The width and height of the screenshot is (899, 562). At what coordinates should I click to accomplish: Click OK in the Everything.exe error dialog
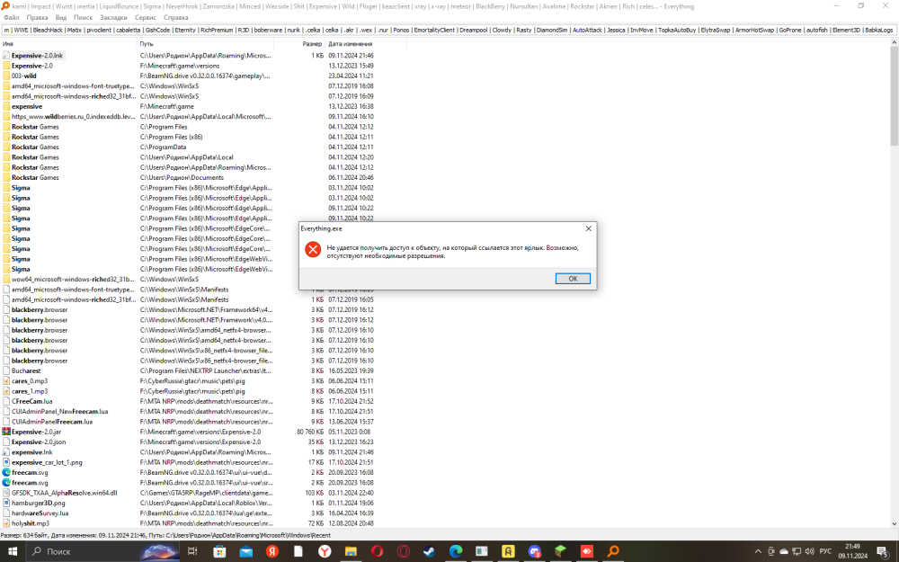(x=572, y=279)
